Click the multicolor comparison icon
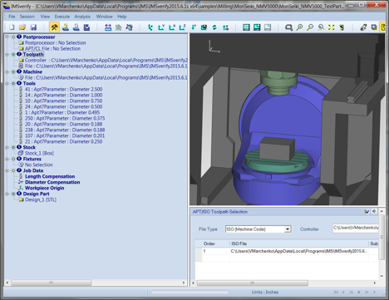The image size is (389, 300). [x=129, y=27]
